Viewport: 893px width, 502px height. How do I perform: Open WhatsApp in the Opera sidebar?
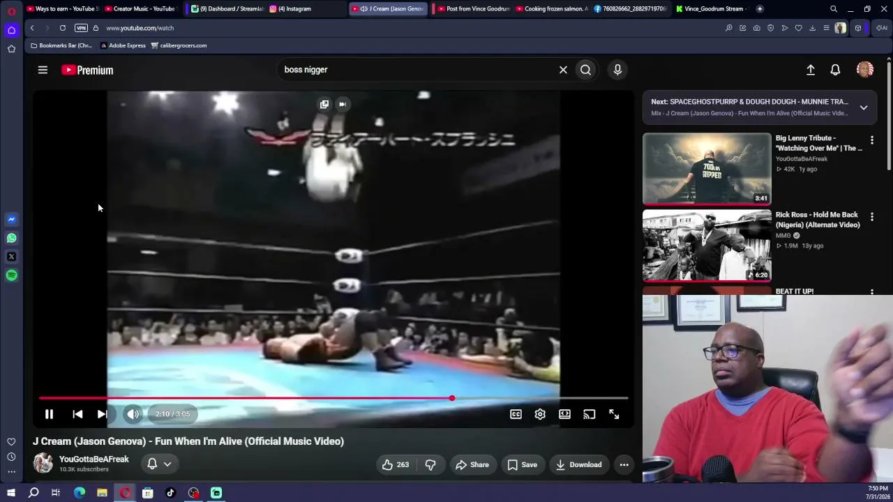coord(11,238)
